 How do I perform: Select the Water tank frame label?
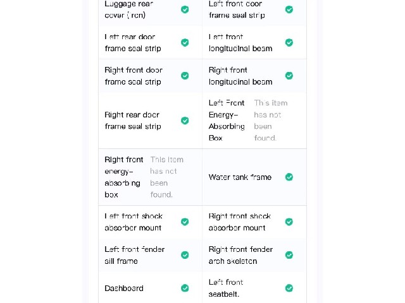[240, 177]
